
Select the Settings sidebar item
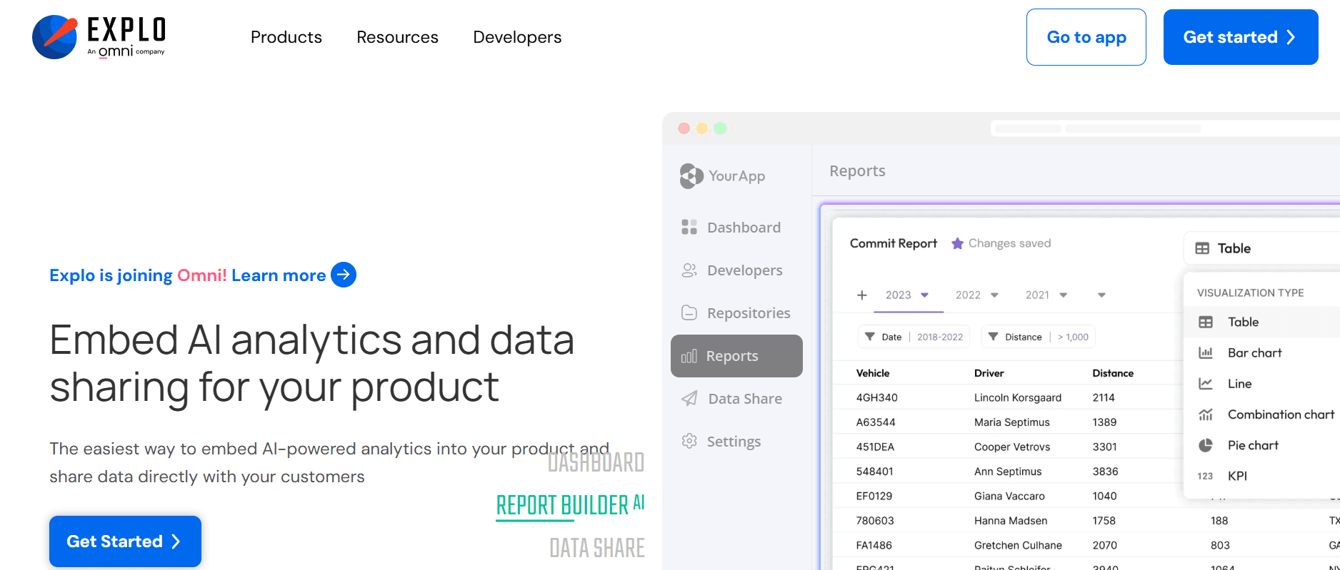click(x=736, y=441)
